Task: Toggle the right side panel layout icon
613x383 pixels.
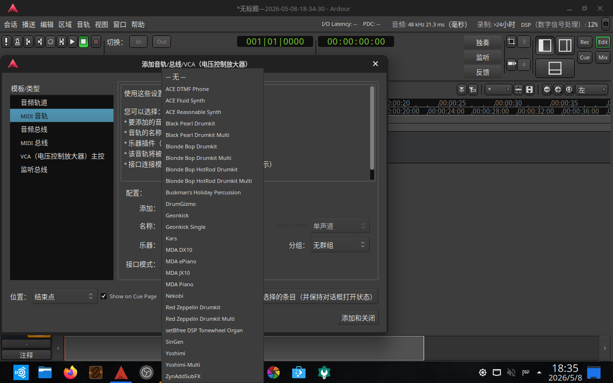Action: [565, 45]
